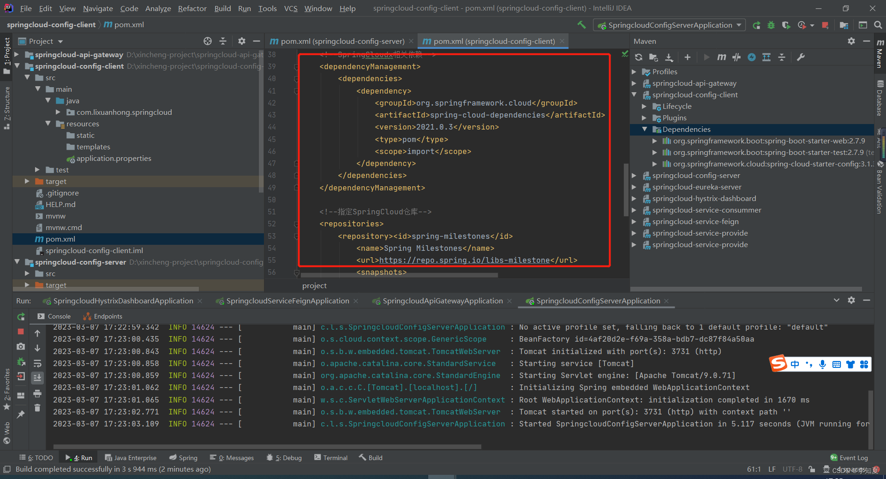886x479 pixels.
Task: Open the Event Log button
Action: pos(849,457)
